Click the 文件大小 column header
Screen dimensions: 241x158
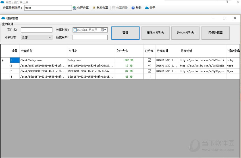[129, 51]
